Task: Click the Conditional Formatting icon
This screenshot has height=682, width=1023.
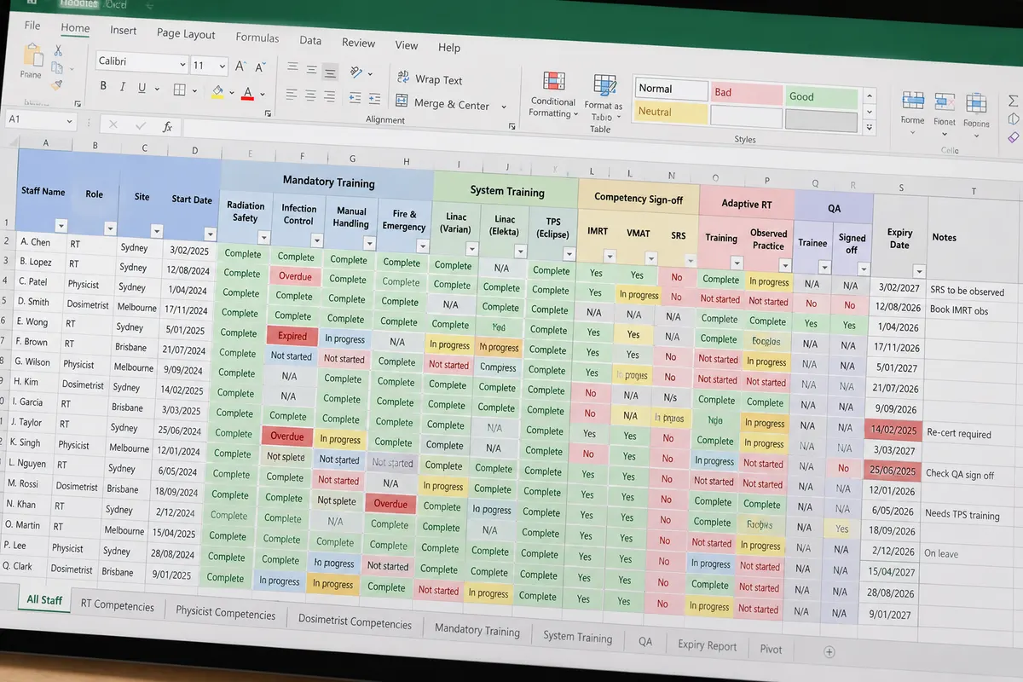Action: [x=553, y=82]
